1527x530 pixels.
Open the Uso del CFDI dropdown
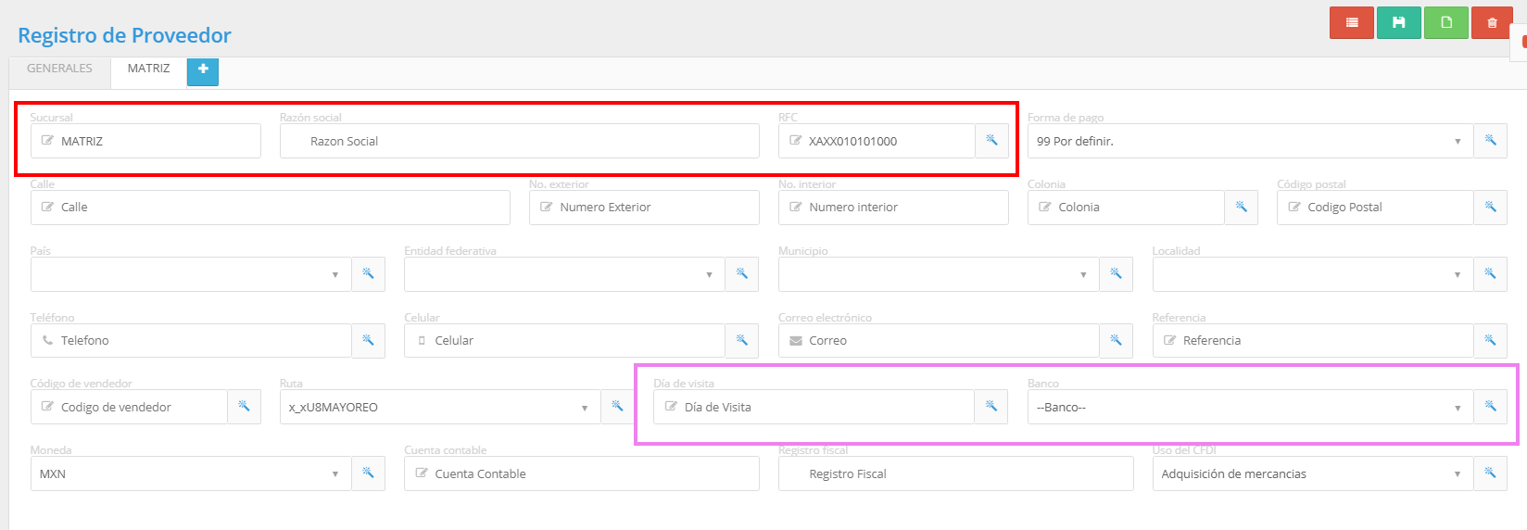[1313, 473]
